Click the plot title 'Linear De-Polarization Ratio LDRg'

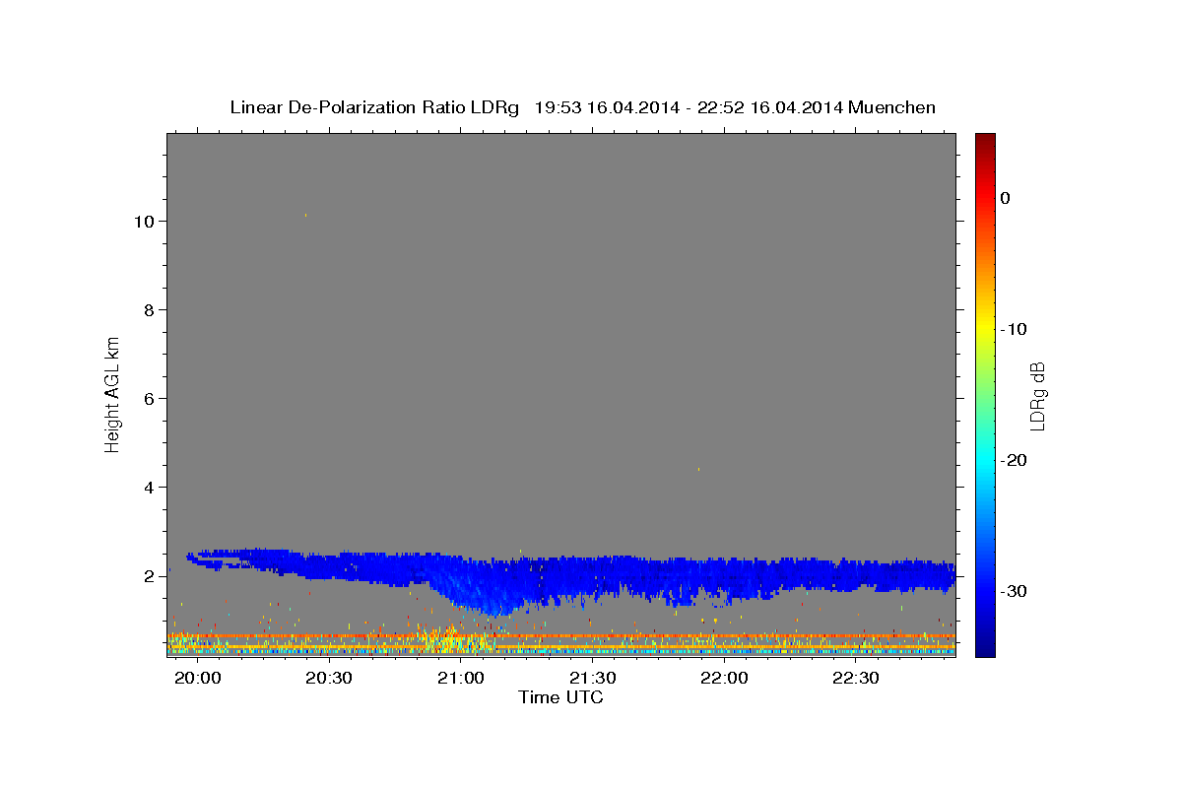(x=374, y=107)
